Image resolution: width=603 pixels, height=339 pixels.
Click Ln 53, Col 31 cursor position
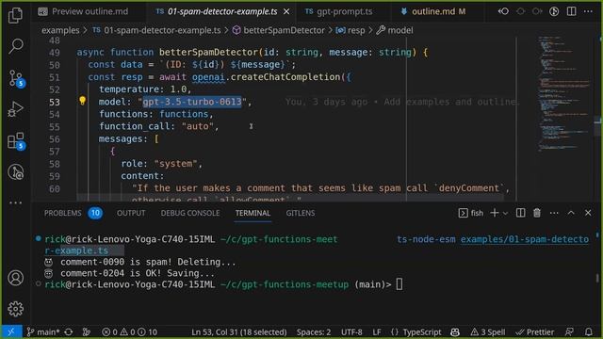click(x=238, y=331)
